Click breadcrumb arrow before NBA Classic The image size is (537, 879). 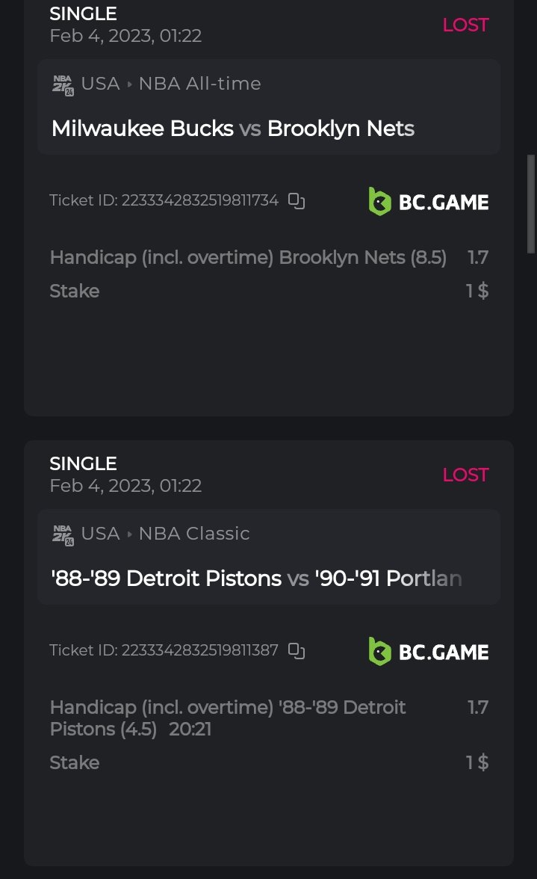click(x=129, y=534)
